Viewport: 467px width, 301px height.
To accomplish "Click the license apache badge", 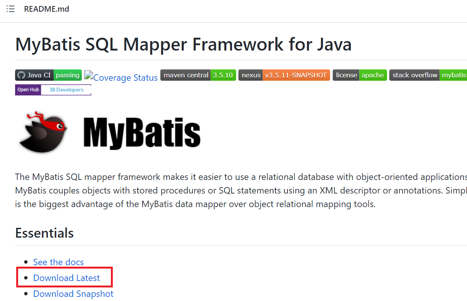I will pyautogui.click(x=359, y=75).
